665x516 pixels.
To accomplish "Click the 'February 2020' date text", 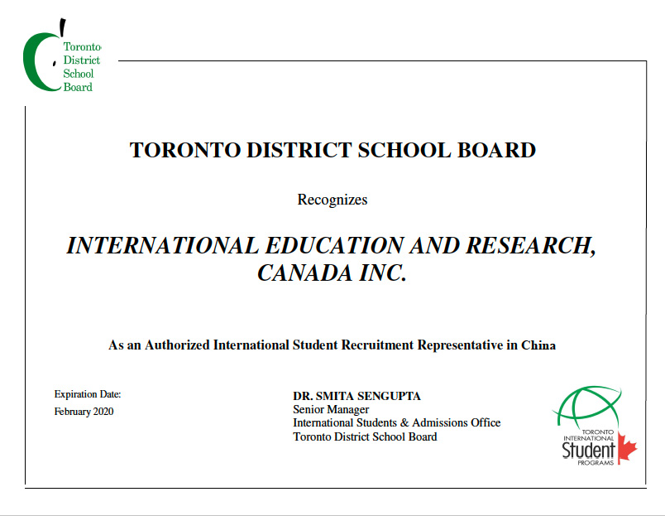I will (x=84, y=412).
